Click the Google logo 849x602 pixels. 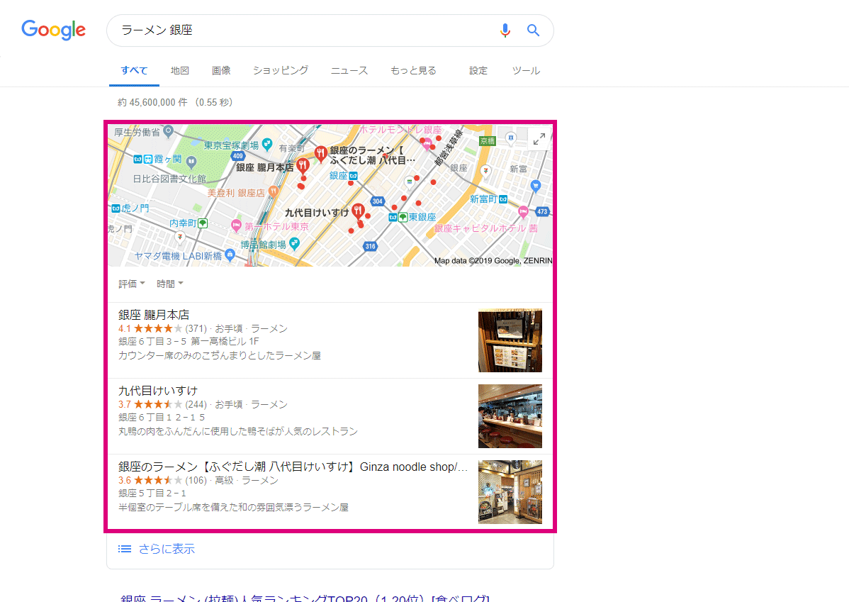(x=53, y=30)
